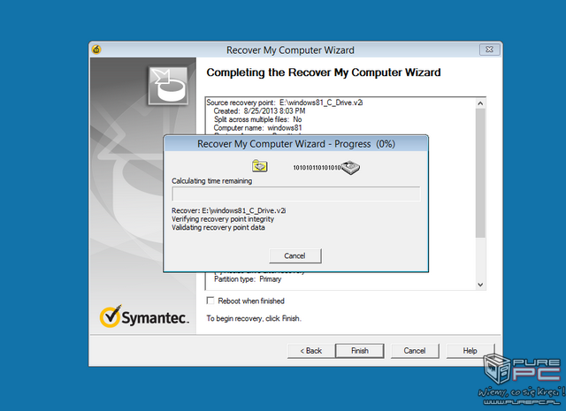Click the recovery disk wizard image

[168, 86]
